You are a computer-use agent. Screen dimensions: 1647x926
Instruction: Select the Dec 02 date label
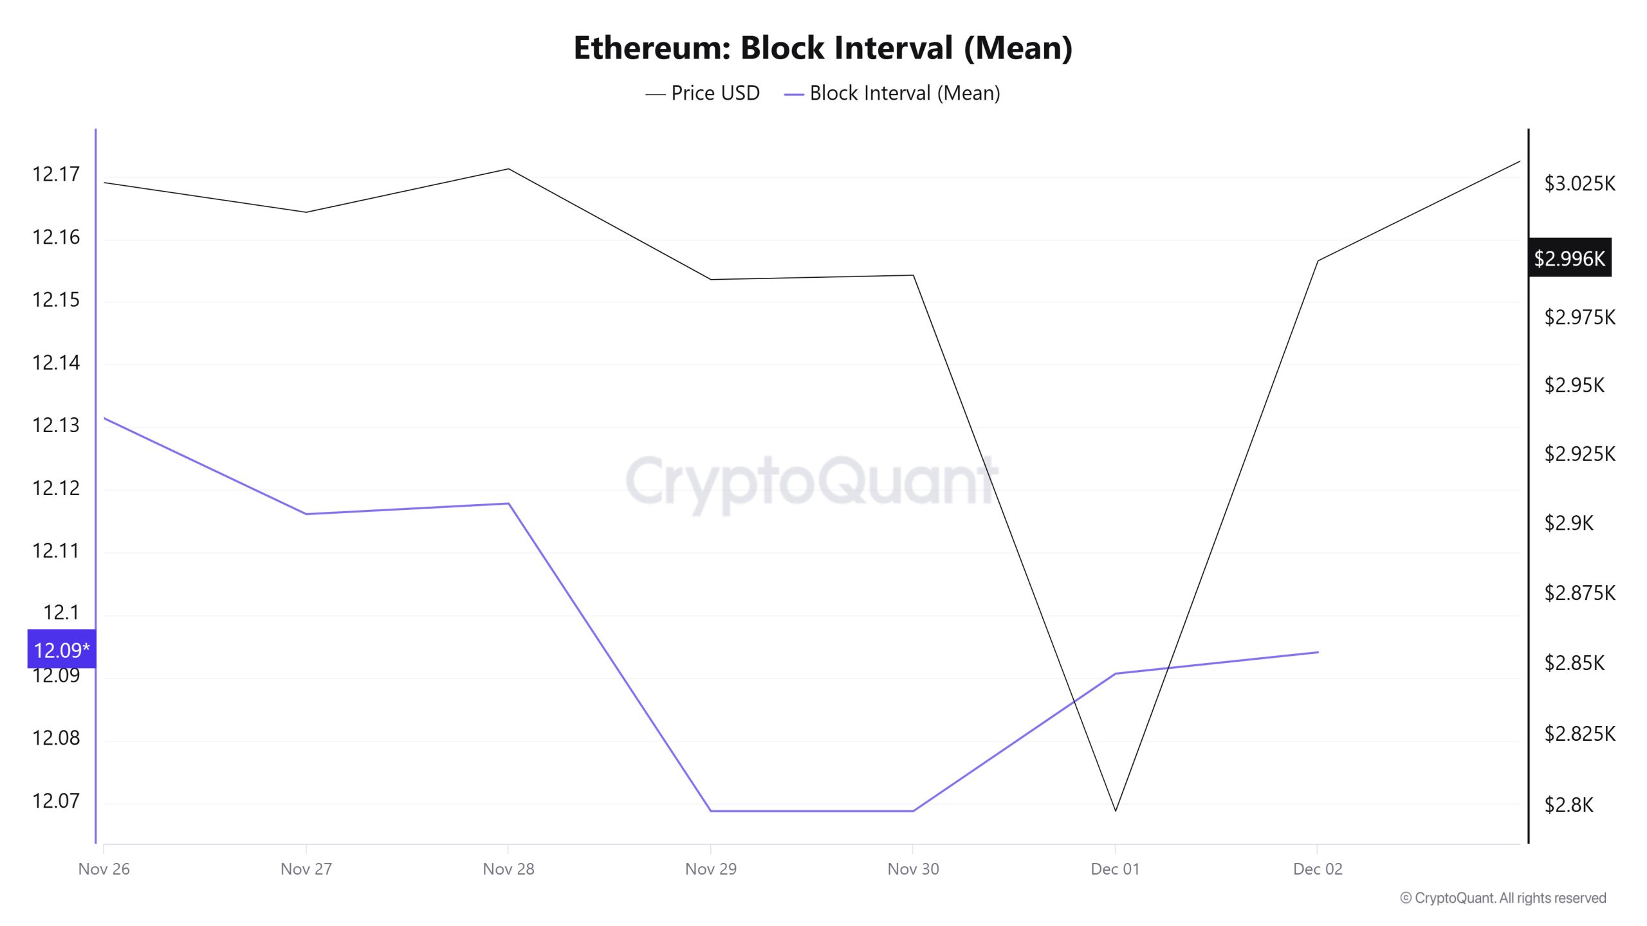(x=1318, y=869)
